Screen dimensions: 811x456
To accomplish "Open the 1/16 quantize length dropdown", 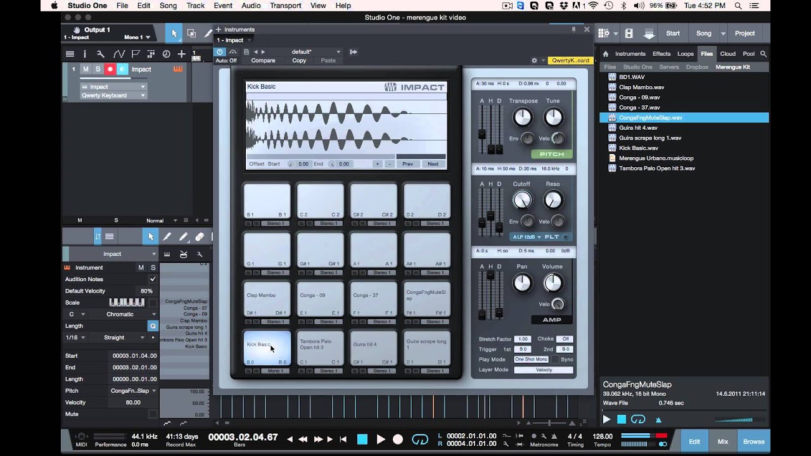I will (x=75, y=338).
